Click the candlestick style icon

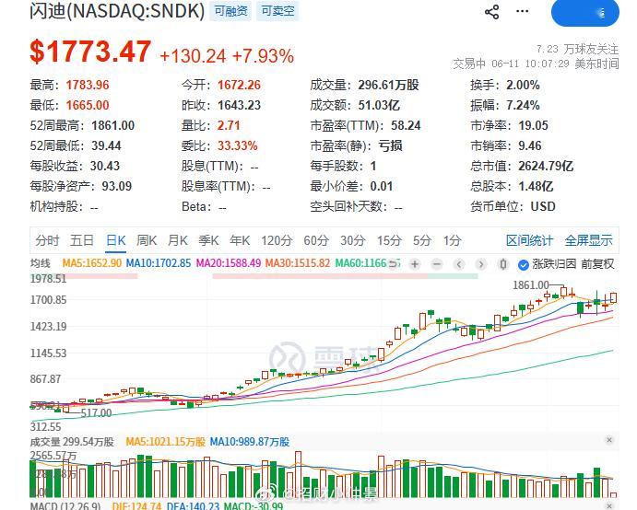[x=503, y=264]
